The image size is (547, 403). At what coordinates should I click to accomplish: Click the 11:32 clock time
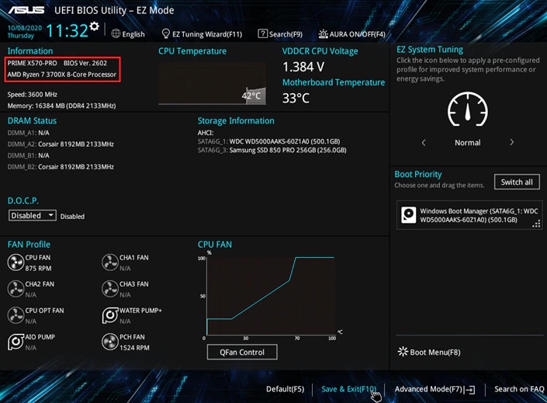tap(67, 31)
